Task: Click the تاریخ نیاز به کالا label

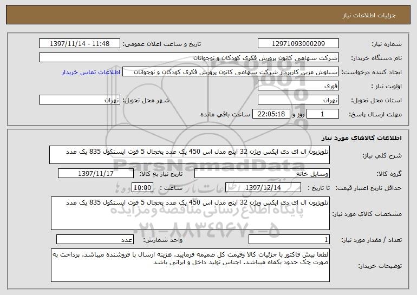Action: pos(161,174)
